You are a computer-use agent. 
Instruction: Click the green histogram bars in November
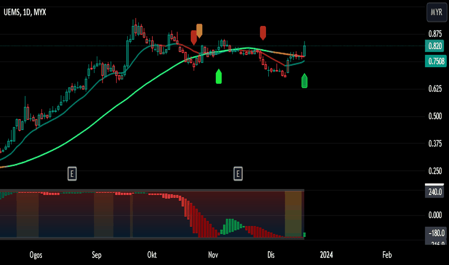pos(231,225)
